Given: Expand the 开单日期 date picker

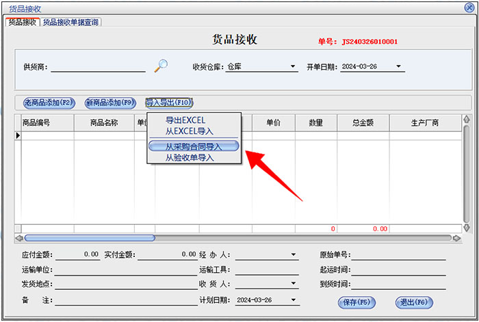Looking at the screenshot, I should click(400, 67).
